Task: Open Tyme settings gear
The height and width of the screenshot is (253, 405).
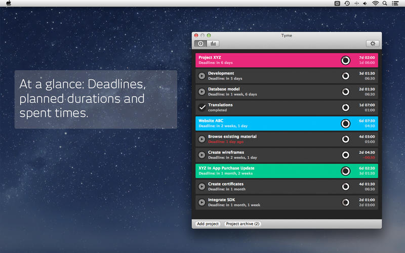Action: coord(373,44)
